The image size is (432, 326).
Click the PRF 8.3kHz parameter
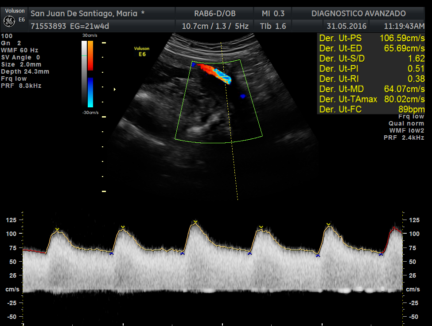coord(21,86)
